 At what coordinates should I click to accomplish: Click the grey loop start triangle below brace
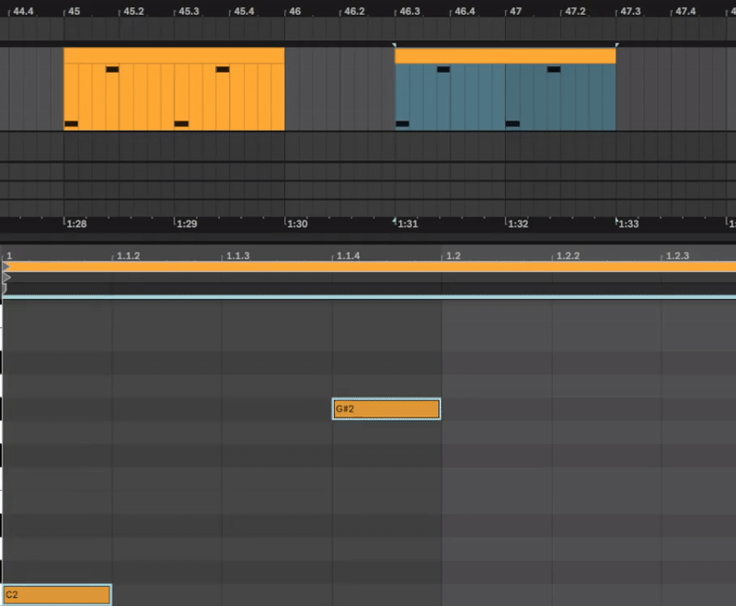[x=6, y=278]
